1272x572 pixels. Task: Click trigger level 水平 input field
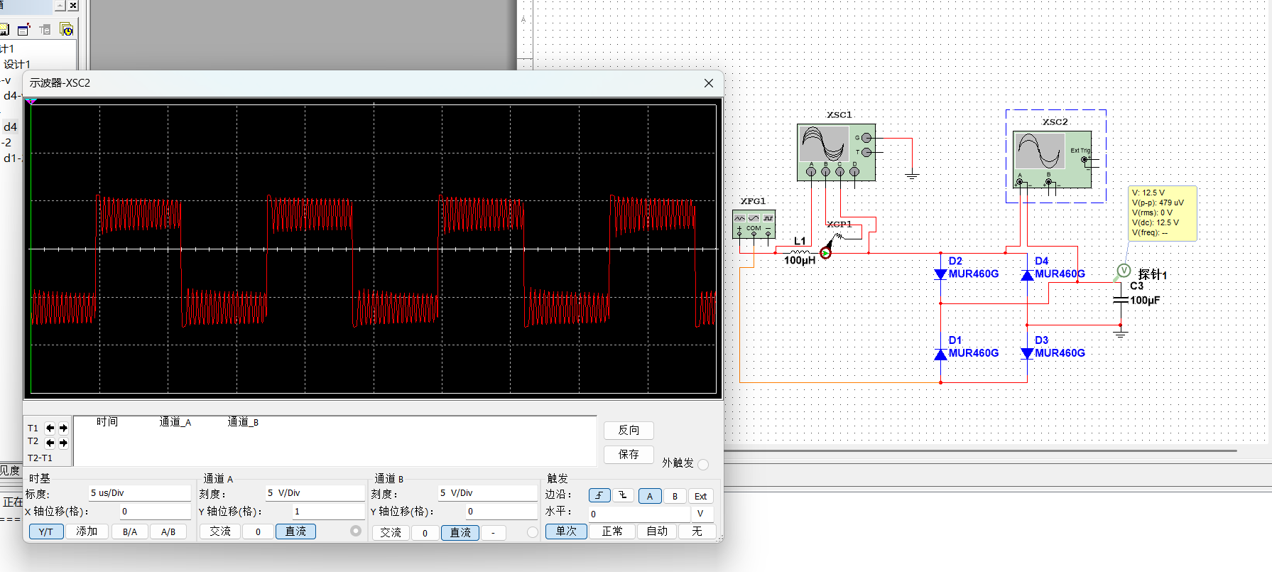tap(638, 514)
